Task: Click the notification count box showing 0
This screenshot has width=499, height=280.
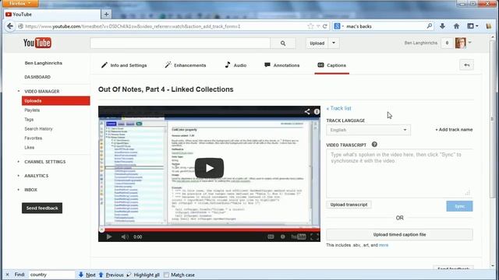Action: coord(447,43)
